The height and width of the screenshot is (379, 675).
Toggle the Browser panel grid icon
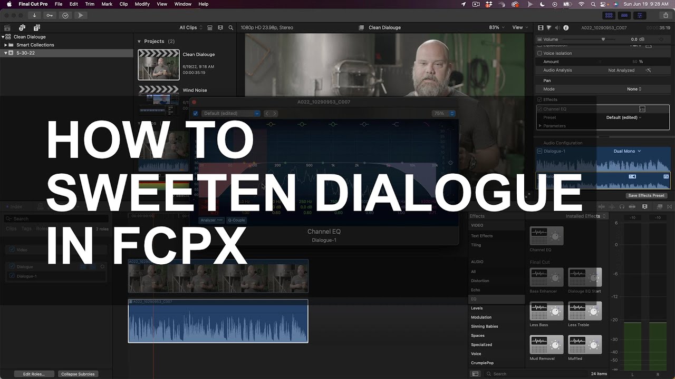coord(609,15)
